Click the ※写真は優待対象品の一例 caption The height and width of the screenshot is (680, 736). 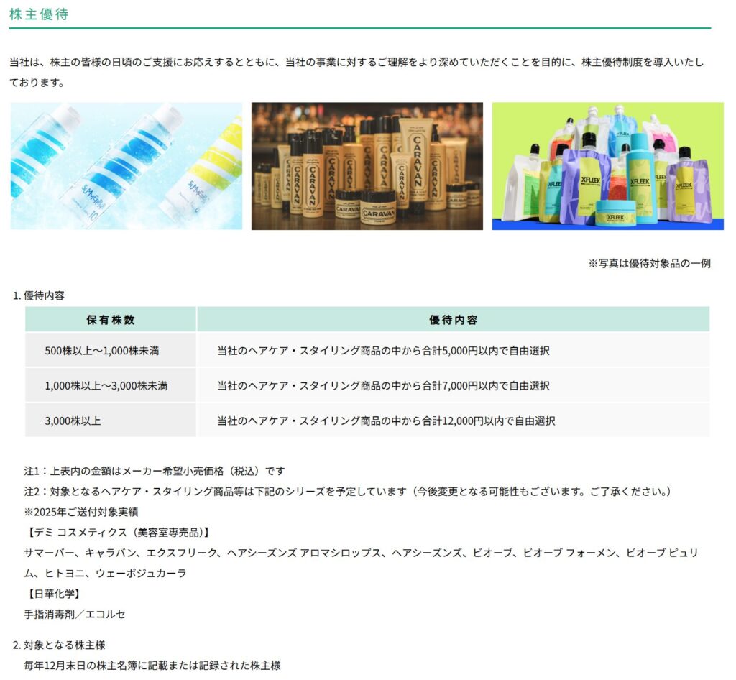click(650, 264)
